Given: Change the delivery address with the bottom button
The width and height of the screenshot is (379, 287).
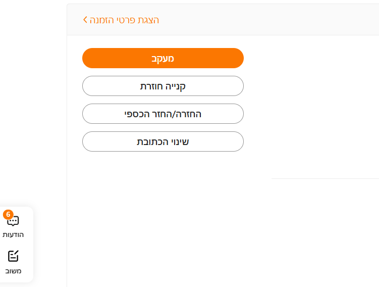Looking at the screenshot, I should coord(163,141).
